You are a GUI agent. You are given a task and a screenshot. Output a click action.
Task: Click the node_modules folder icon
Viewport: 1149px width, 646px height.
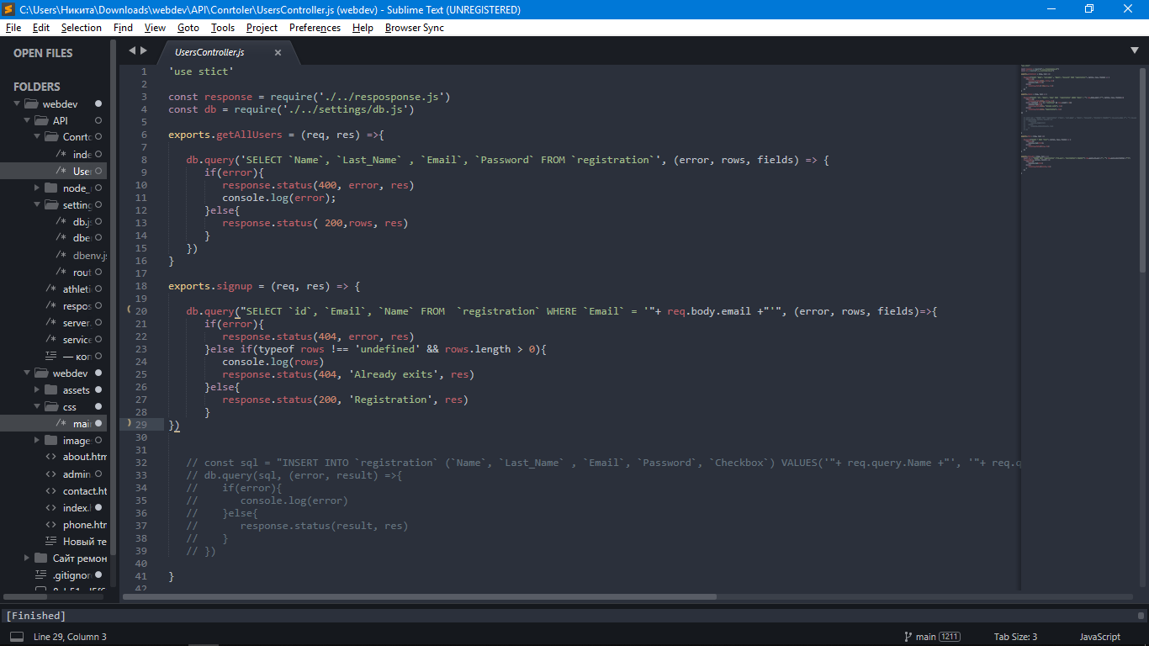51,188
